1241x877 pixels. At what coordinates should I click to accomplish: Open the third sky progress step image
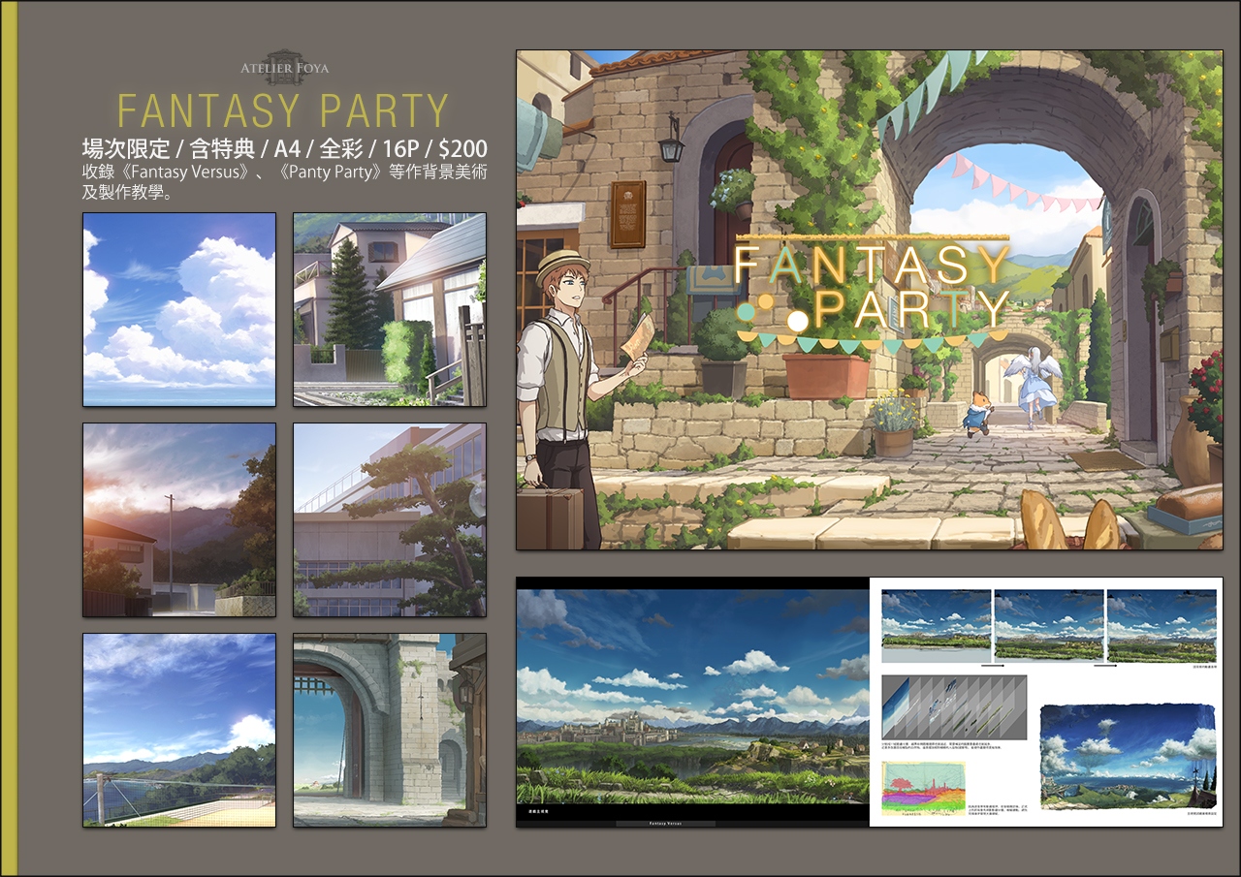(x=1161, y=625)
